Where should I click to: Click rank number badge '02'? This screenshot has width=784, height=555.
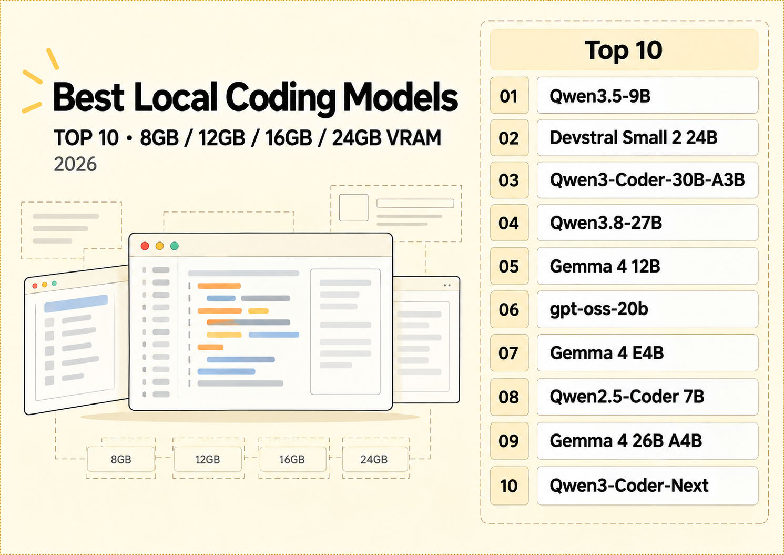pyautogui.click(x=509, y=138)
